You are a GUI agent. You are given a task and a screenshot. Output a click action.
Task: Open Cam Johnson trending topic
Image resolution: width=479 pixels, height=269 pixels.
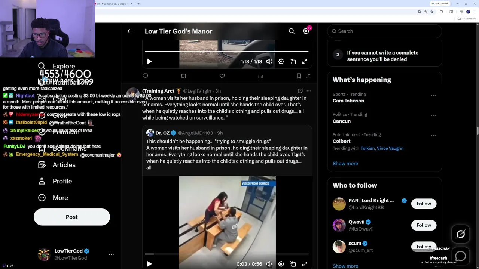click(x=348, y=101)
